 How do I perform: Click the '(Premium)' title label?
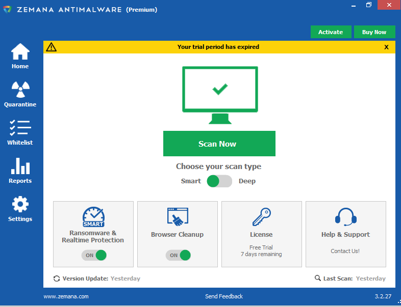tap(142, 10)
